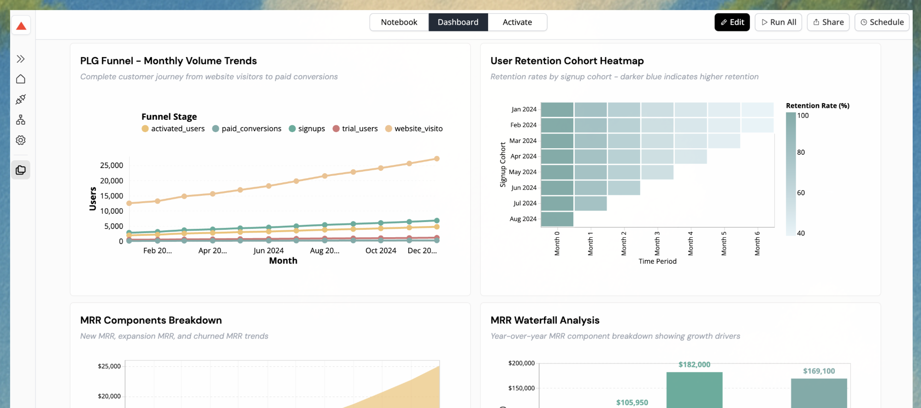Viewport: 921px width, 408px height.
Task: Click the red triangle app logo
Action: pyautogui.click(x=21, y=26)
